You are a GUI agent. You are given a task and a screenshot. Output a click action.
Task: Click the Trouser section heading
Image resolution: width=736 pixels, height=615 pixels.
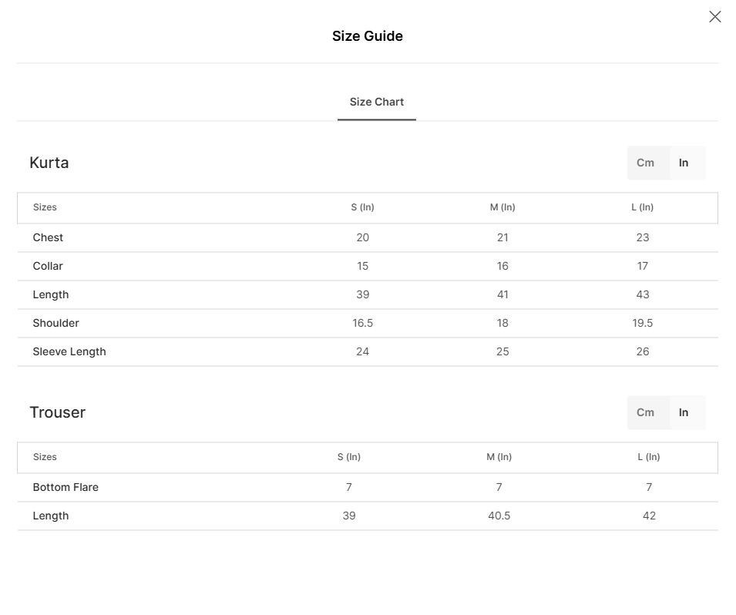click(x=58, y=412)
